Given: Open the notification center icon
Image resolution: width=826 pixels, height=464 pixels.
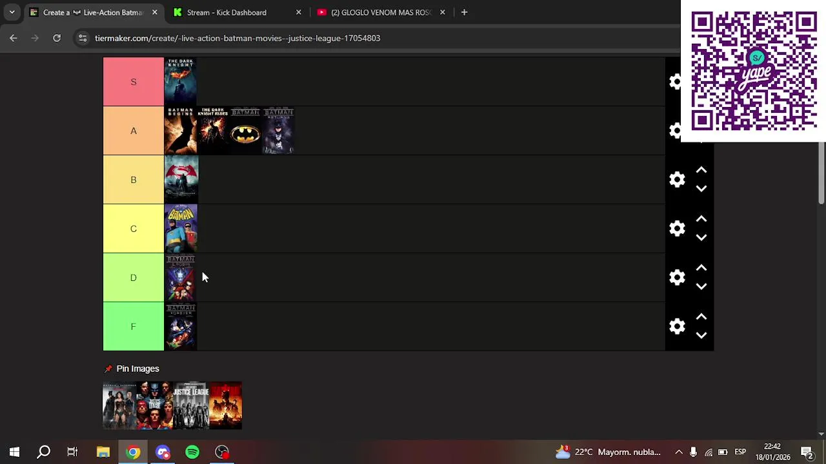Looking at the screenshot, I should (807, 452).
